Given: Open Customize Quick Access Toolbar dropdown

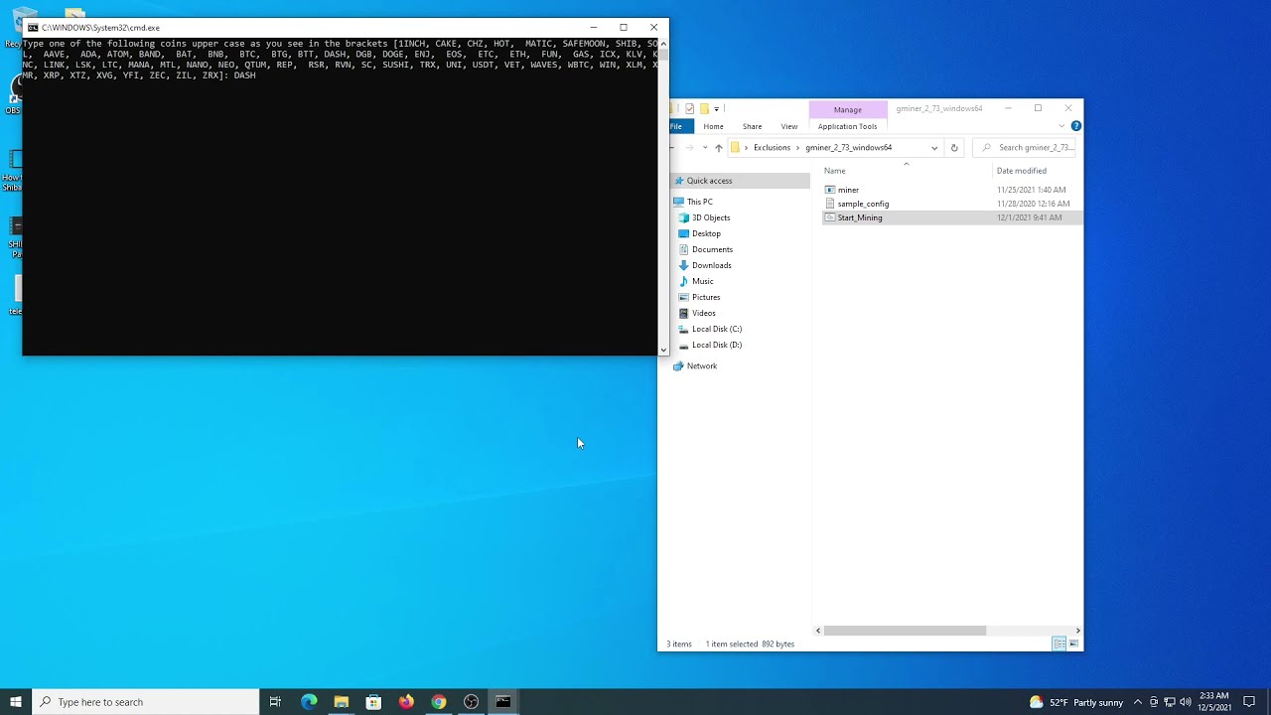Looking at the screenshot, I should [716, 109].
